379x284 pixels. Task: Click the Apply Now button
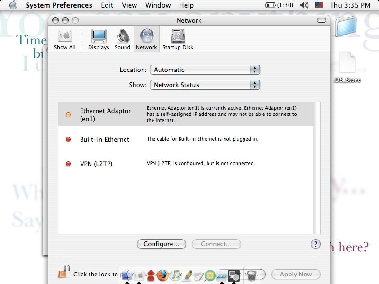[296, 275]
